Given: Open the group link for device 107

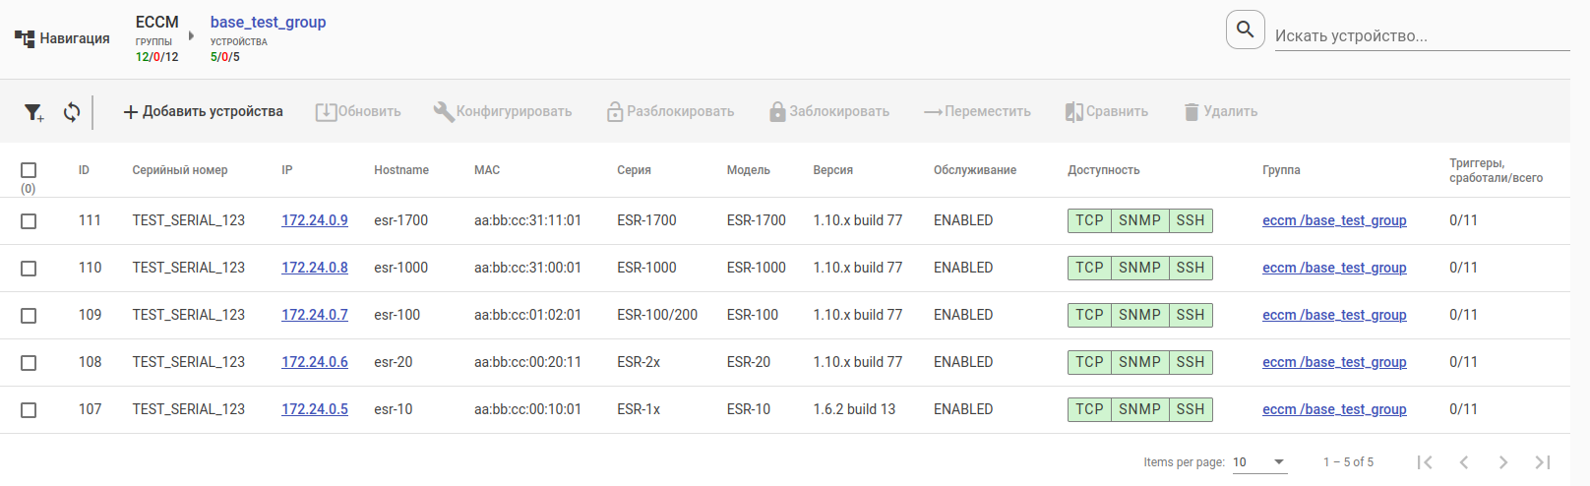Looking at the screenshot, I should click(x=1334, y=409).
